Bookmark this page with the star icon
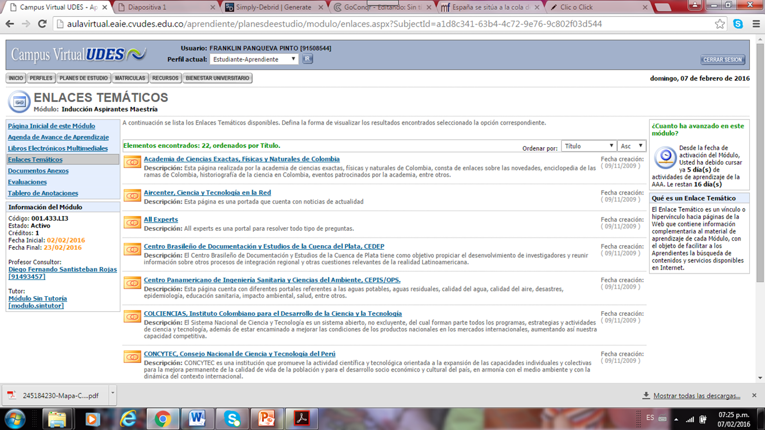 pyautogui.click(x=719, y=24)
